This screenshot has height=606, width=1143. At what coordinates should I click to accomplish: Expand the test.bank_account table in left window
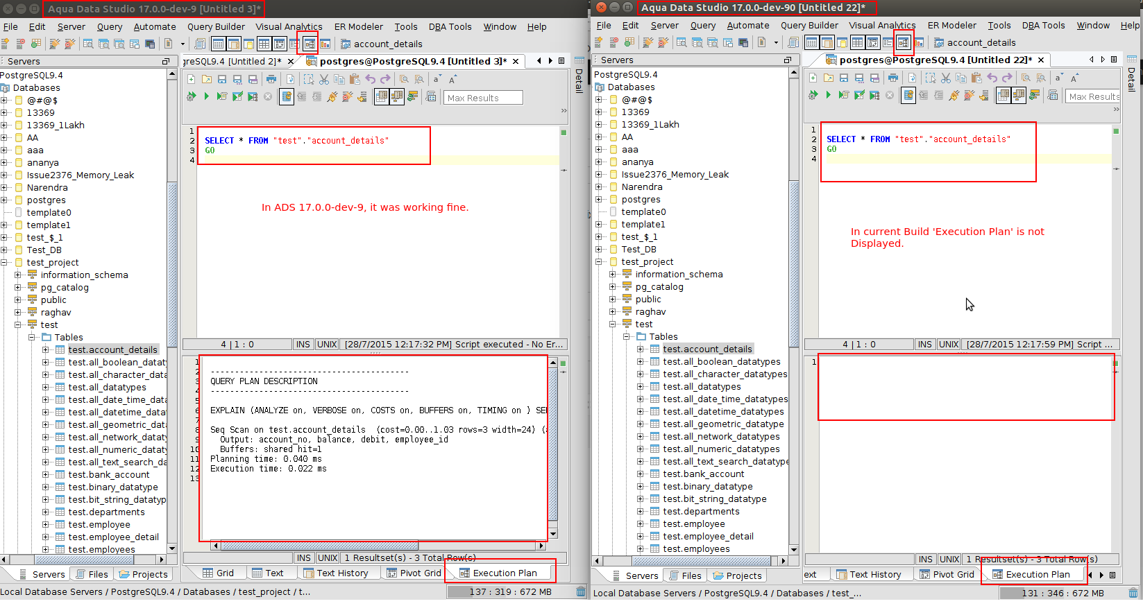(46, 475)
